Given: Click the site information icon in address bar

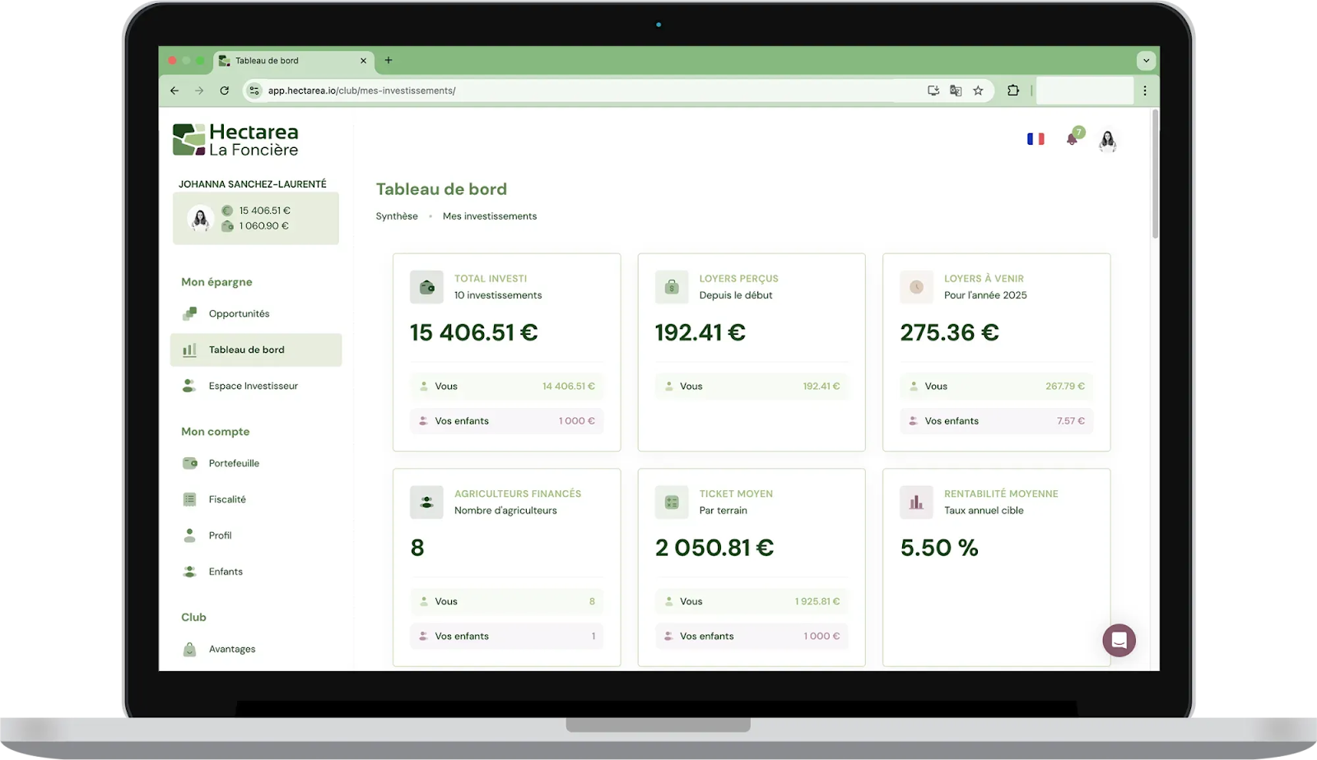Looking at the screenshot, I should tap(254, 90).
